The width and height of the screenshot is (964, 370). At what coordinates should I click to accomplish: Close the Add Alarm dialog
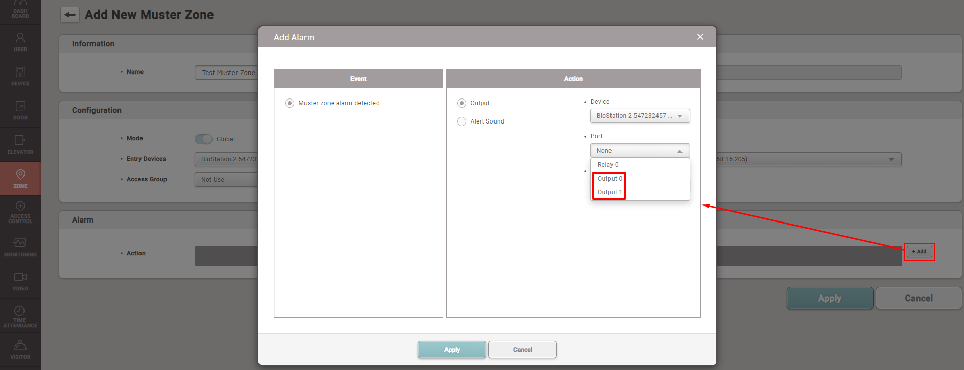700,37
